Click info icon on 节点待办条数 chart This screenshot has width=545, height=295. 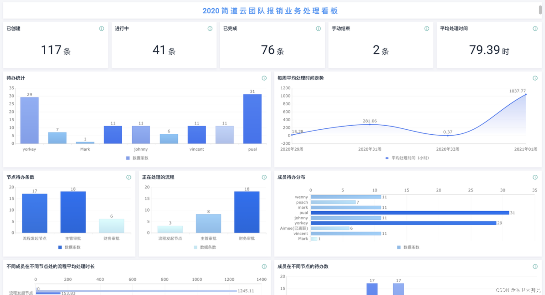129,177
